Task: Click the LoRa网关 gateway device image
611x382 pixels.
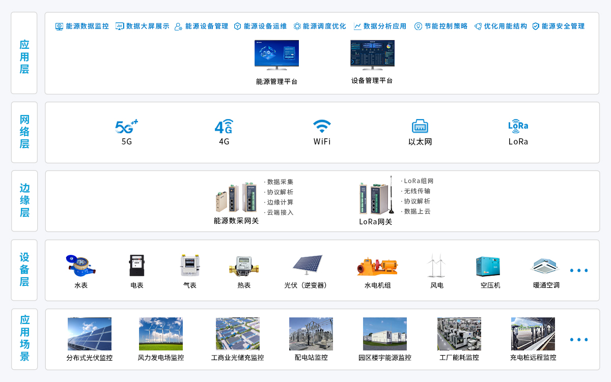Action: click(376, 198)
